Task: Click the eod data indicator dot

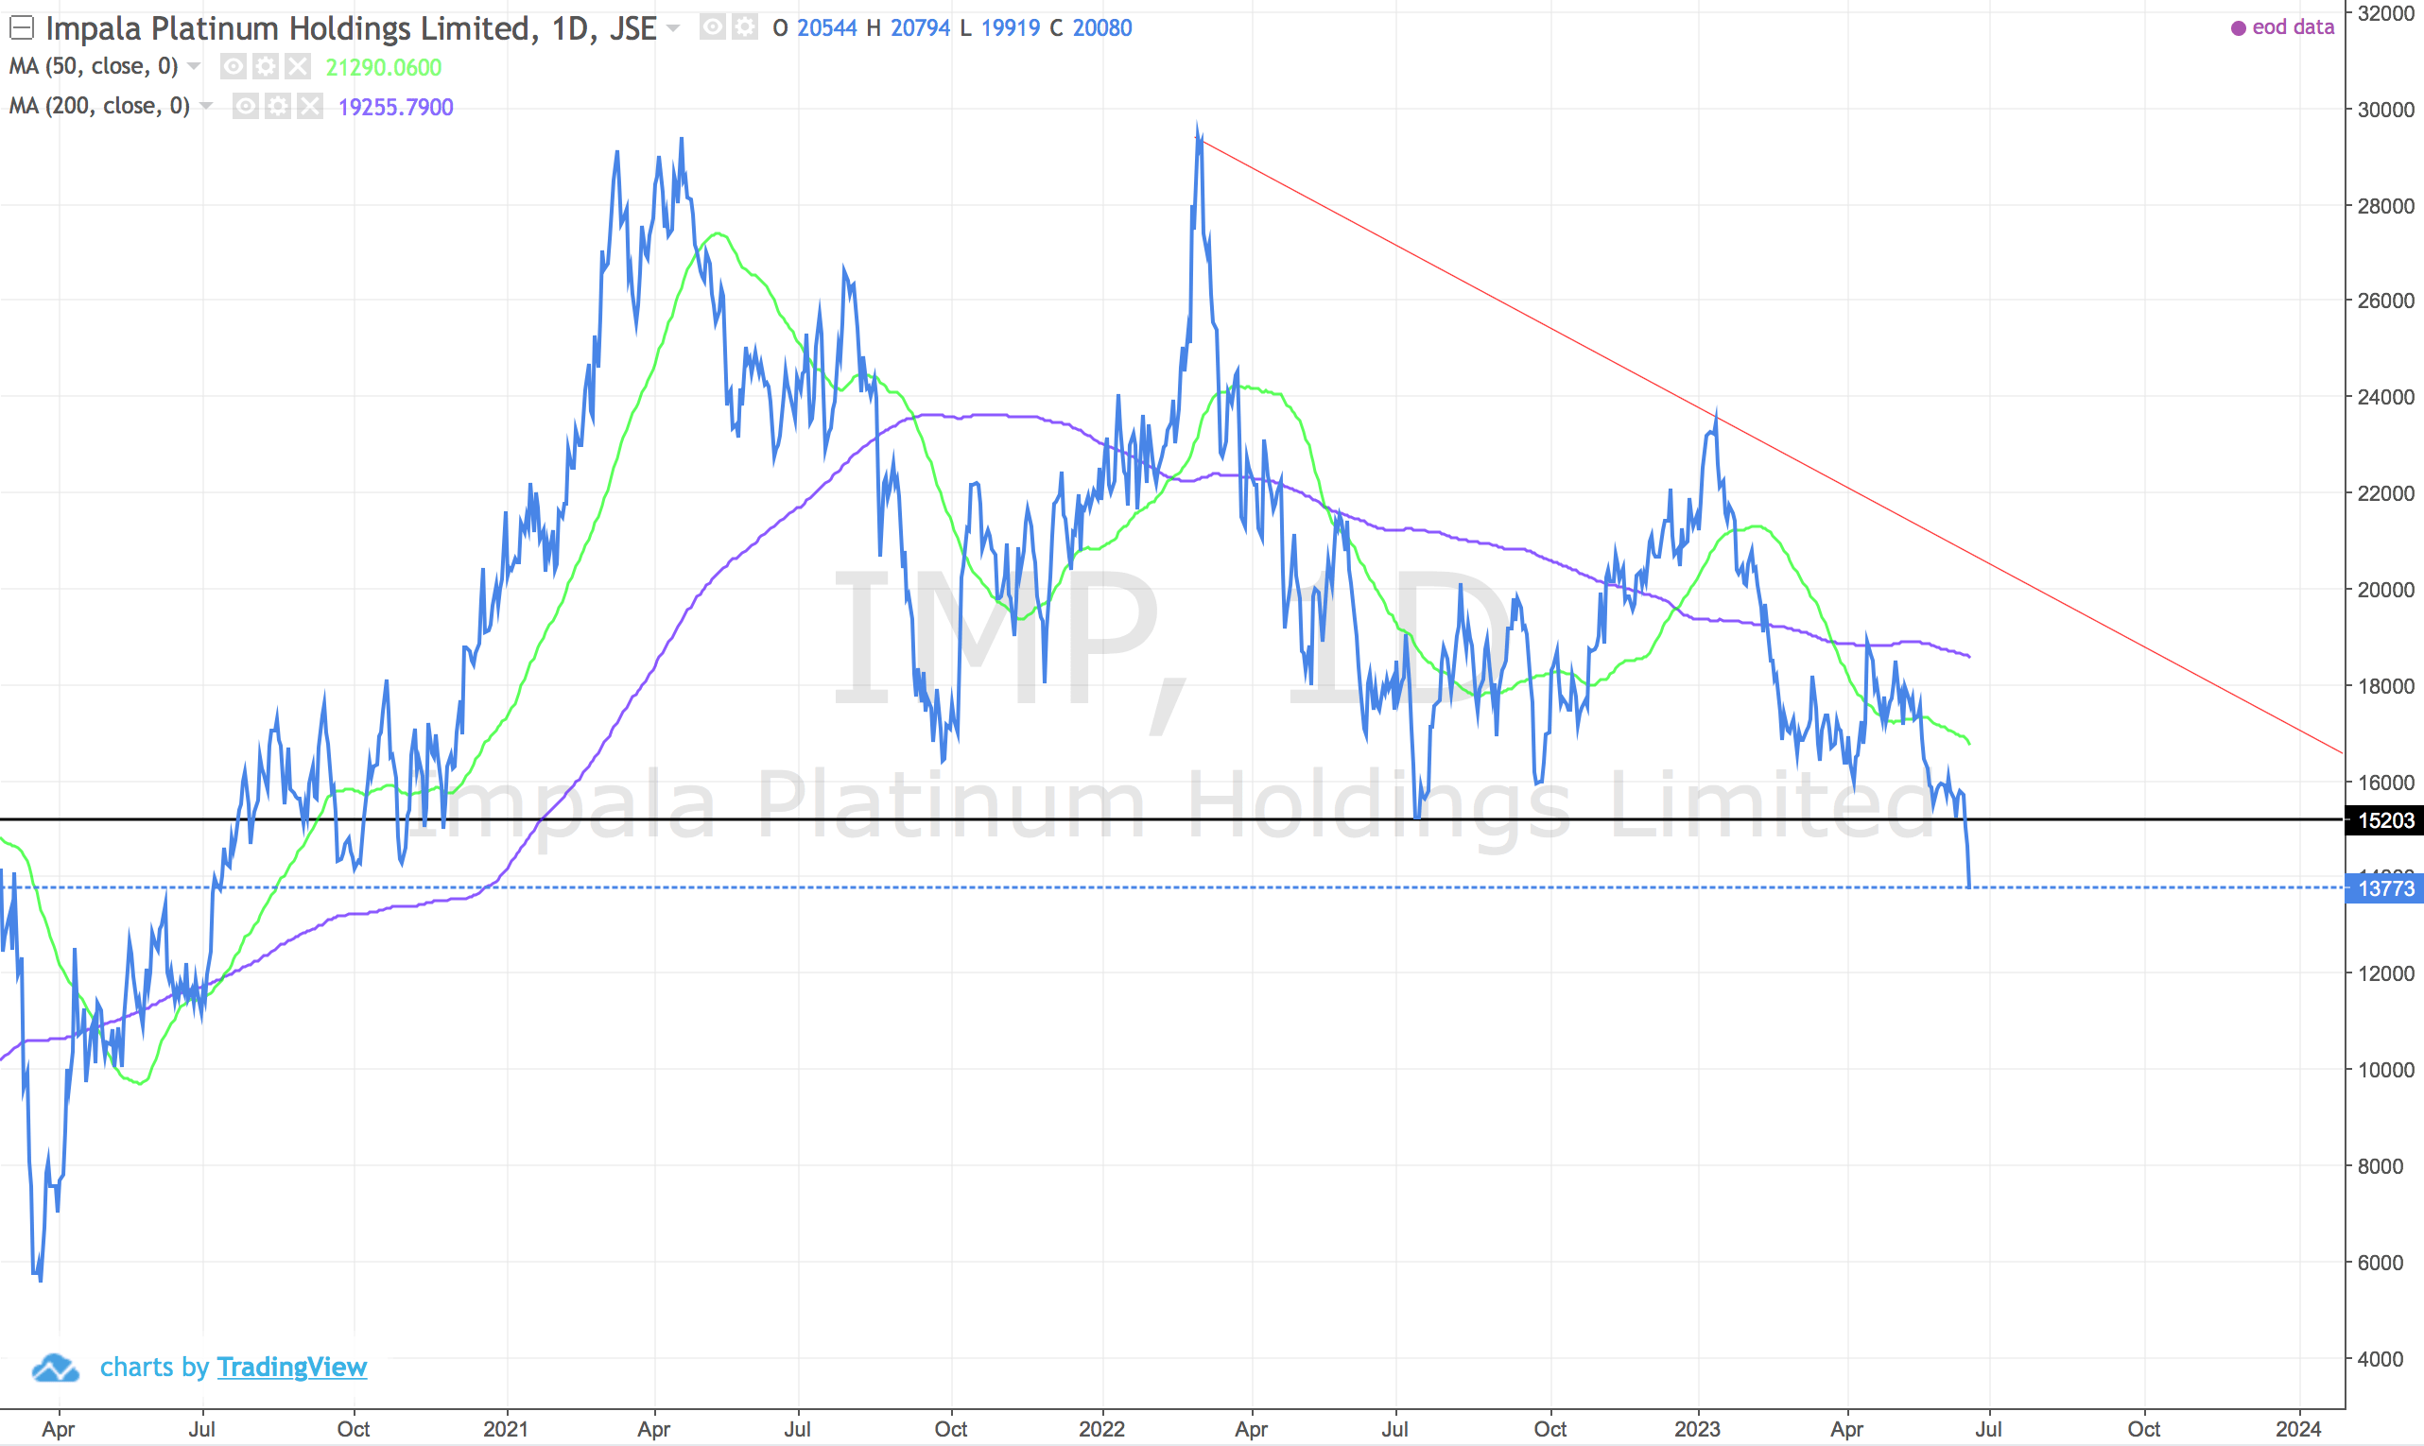Action: tap(2239, 28)
